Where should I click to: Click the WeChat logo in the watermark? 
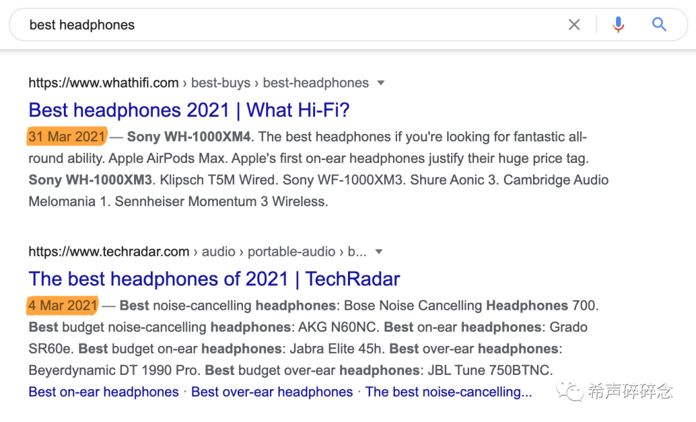click(x=570, y=390)
